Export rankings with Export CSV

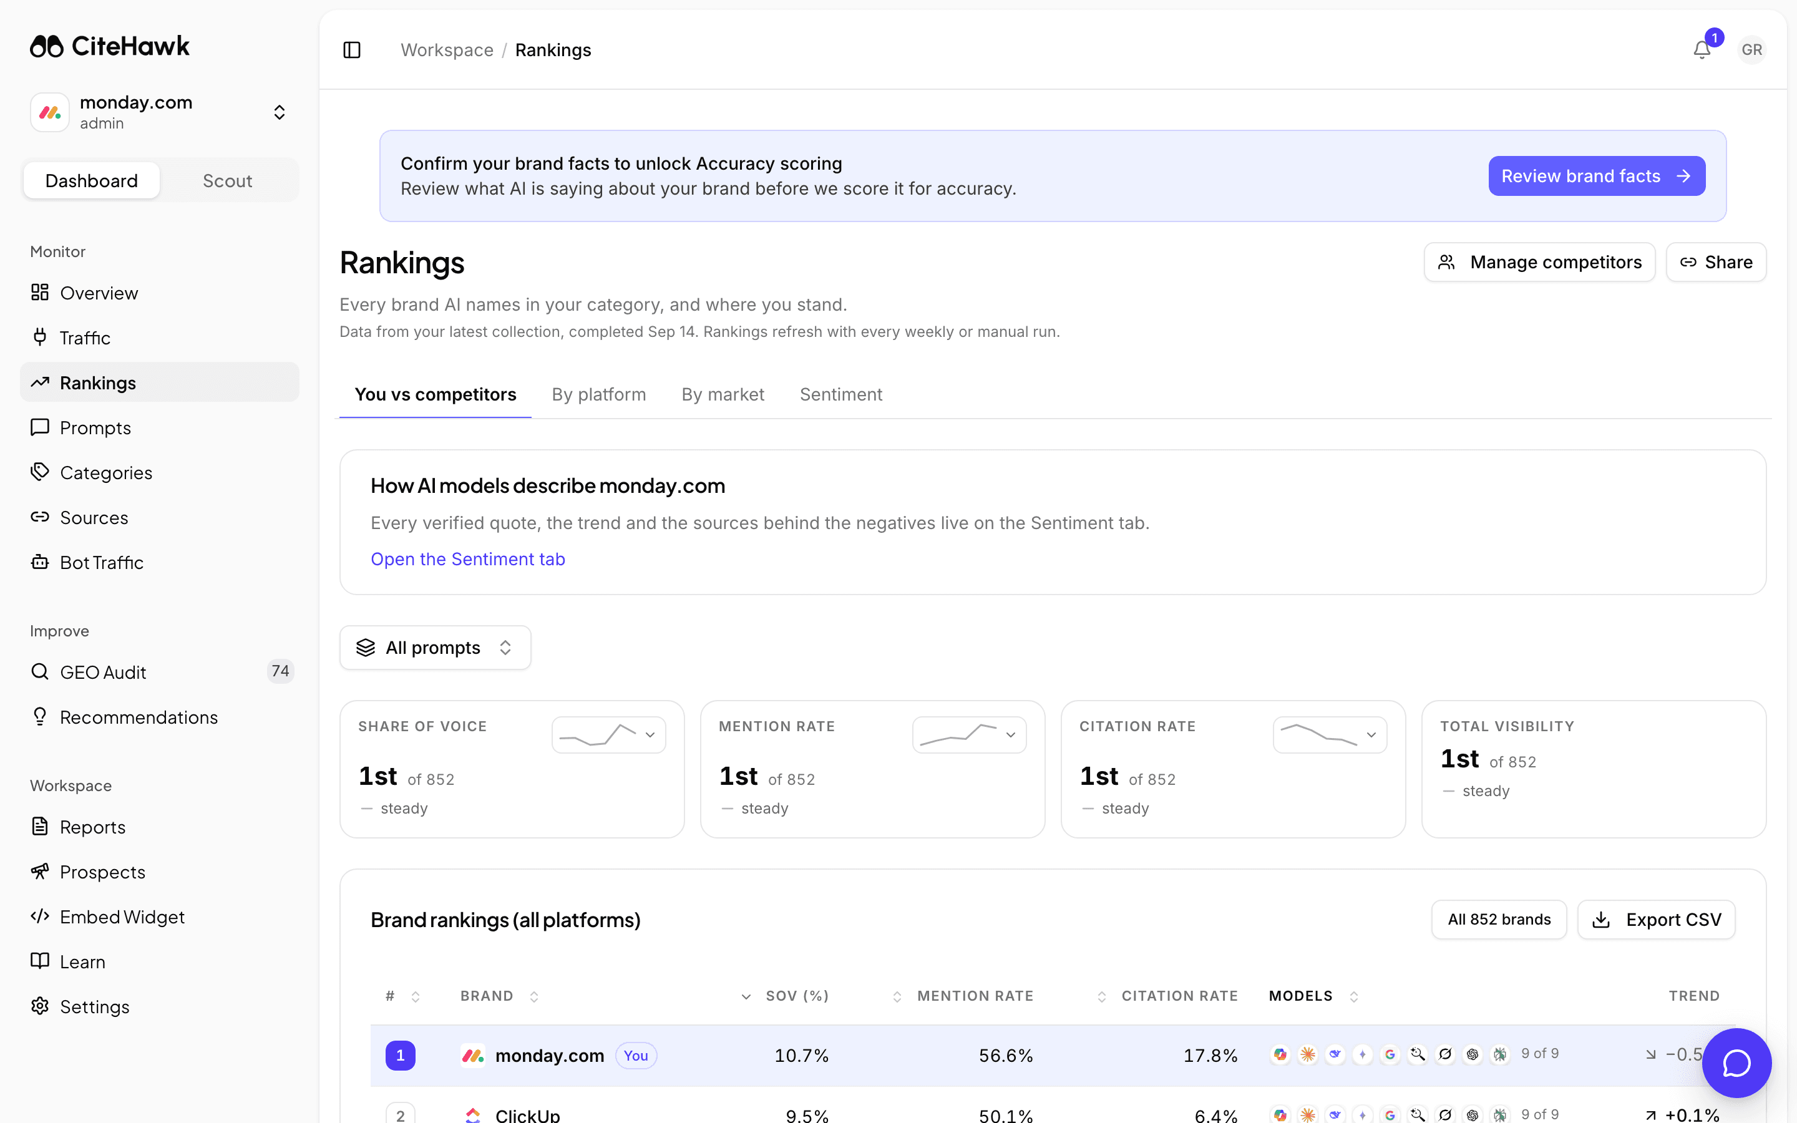tap(1656, 920)
